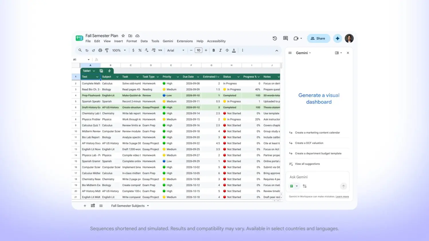This screenshot has width=429, height=241.
Task: Click the font size 10 field
Action: coord(198,50)
